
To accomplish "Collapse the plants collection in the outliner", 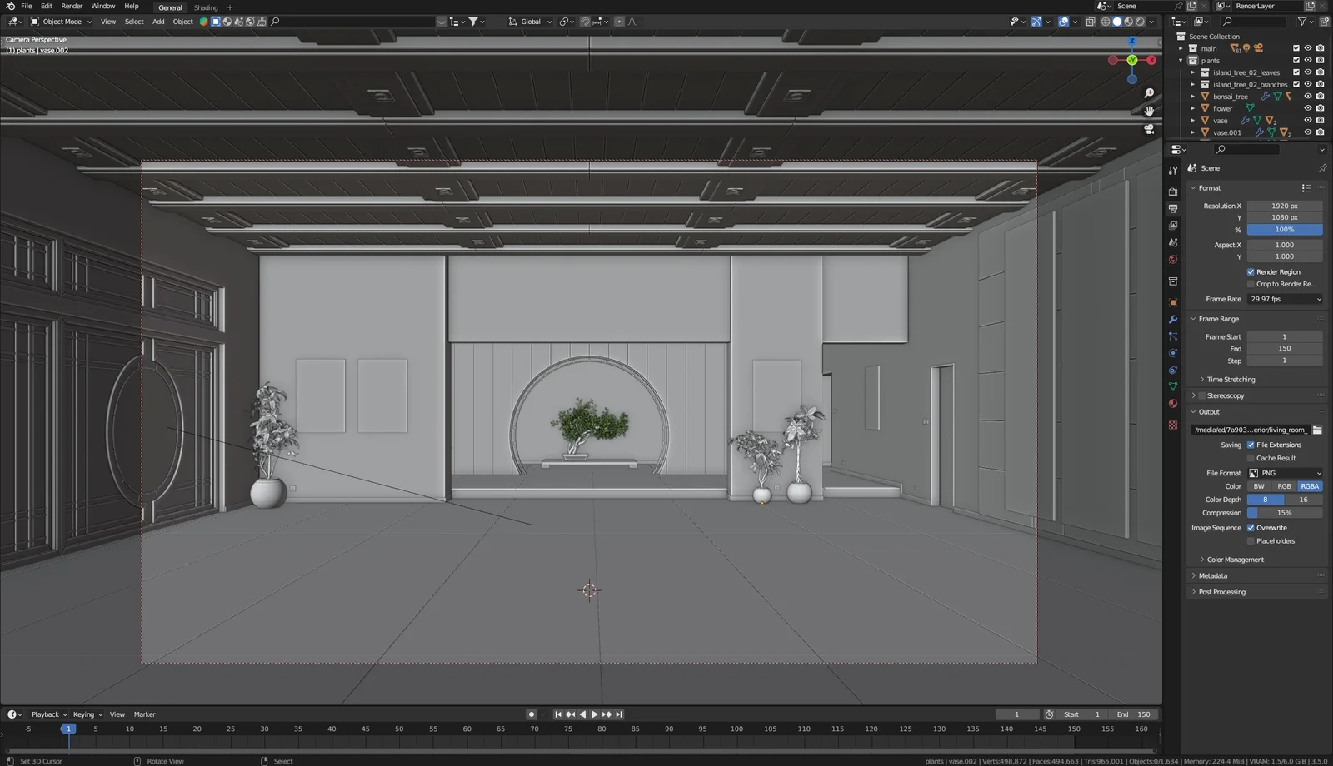I will pyautogui.click(x=1181, y=60).
